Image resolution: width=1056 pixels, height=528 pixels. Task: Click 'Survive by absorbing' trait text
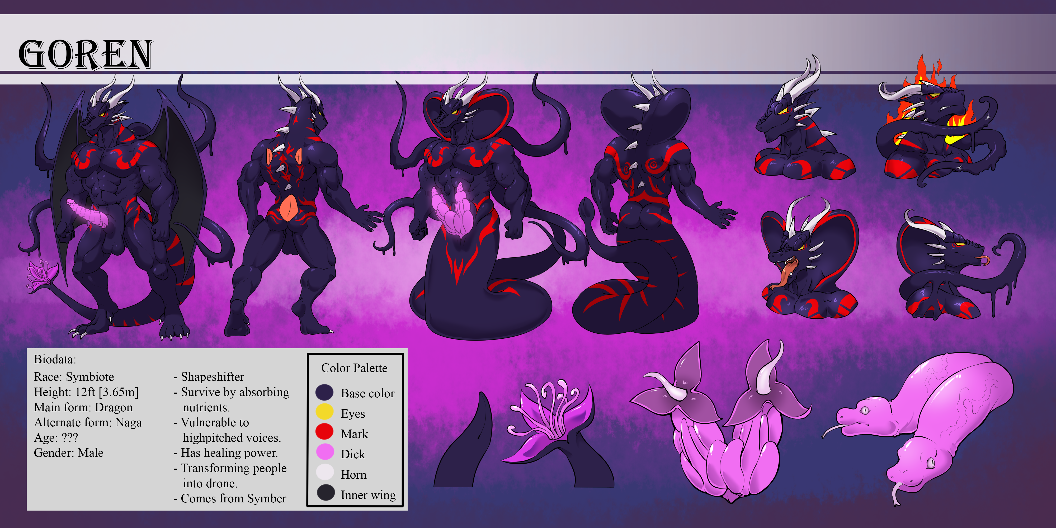[x=235, y=392]
